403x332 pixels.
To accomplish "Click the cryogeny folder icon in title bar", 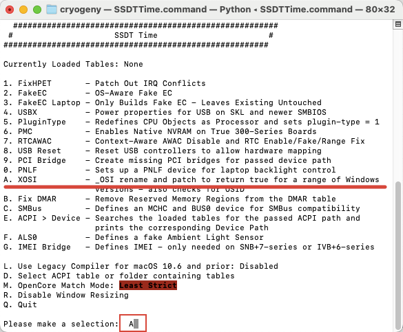I will pos(52,10).
